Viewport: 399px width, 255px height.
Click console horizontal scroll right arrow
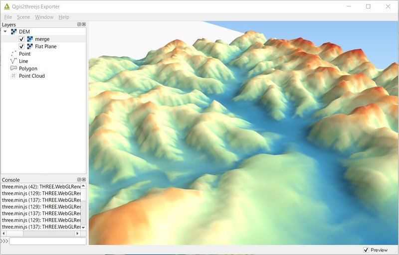coord(78,234)
